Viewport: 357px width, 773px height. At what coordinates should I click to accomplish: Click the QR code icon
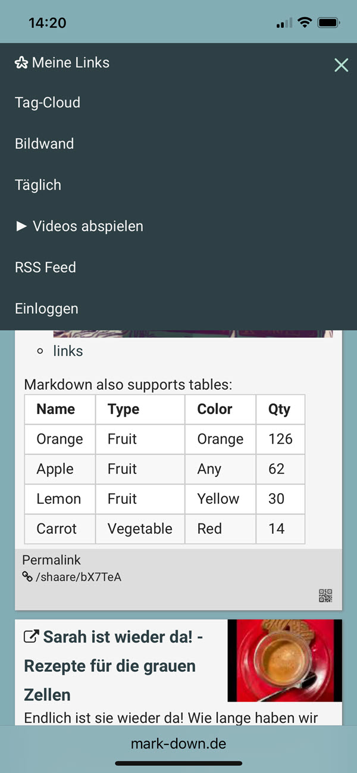coord(325,596)
